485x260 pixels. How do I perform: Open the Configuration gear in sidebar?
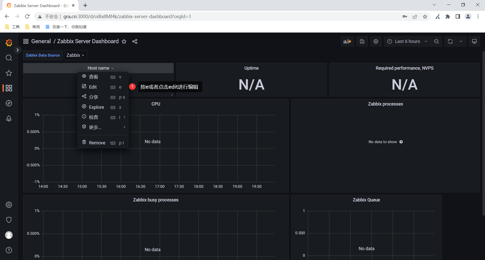[9, 205]
